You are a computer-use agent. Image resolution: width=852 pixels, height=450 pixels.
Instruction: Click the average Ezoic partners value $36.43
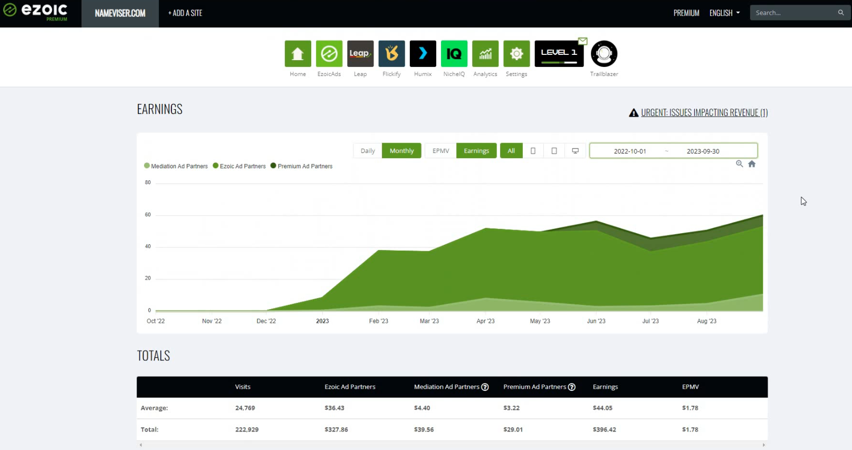coord(334,408)
